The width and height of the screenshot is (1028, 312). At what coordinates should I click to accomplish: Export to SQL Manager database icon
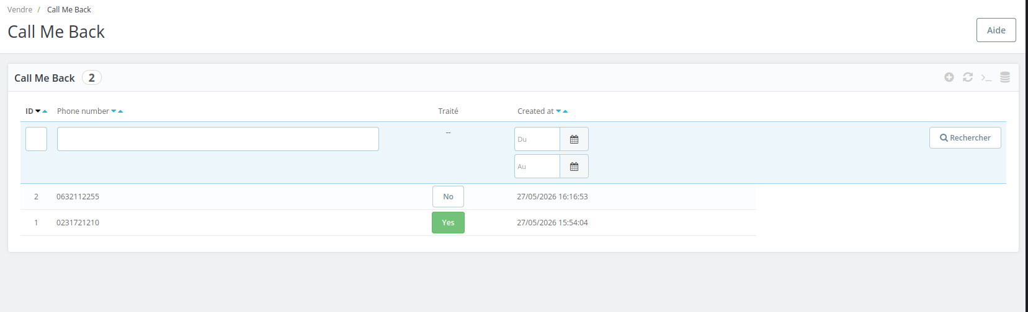(1005, 77)
